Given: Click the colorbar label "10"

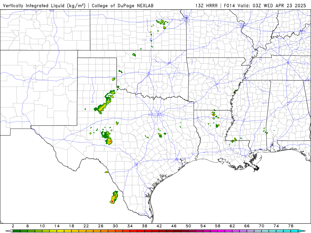Looking at the screenshot, I should [42, 226].
